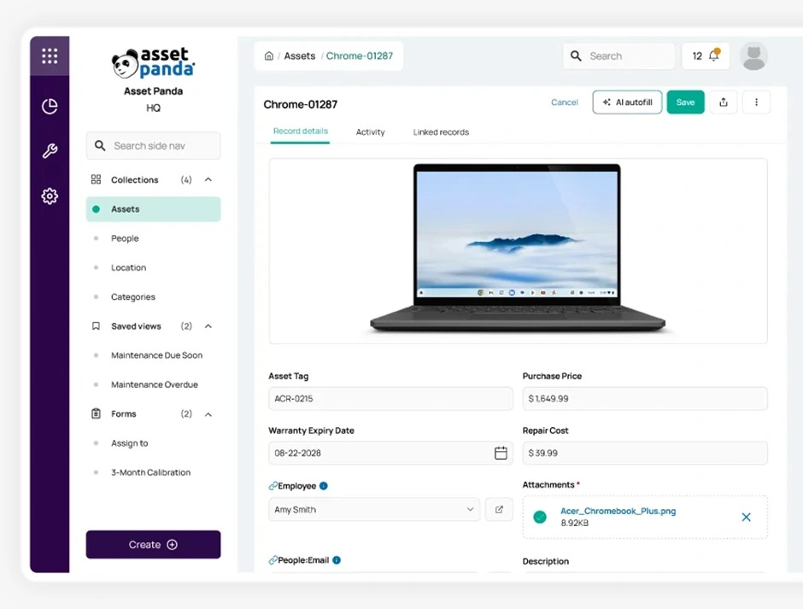The image size is (803, 609).
Task: Open calendar picker for Warranty Expiry Date
Action: pos(501,453)
